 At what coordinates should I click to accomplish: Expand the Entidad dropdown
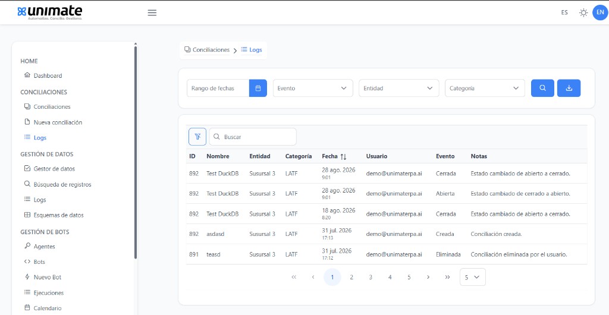click(399, 88)
